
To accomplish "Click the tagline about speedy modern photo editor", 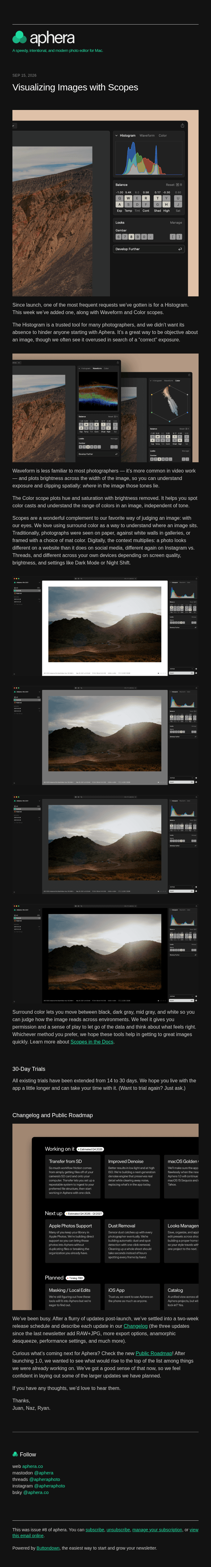I will point(58,51).
